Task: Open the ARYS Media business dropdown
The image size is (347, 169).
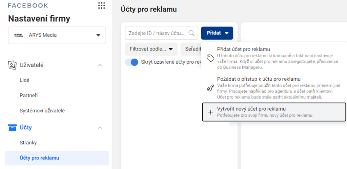Action: [57, 35]
